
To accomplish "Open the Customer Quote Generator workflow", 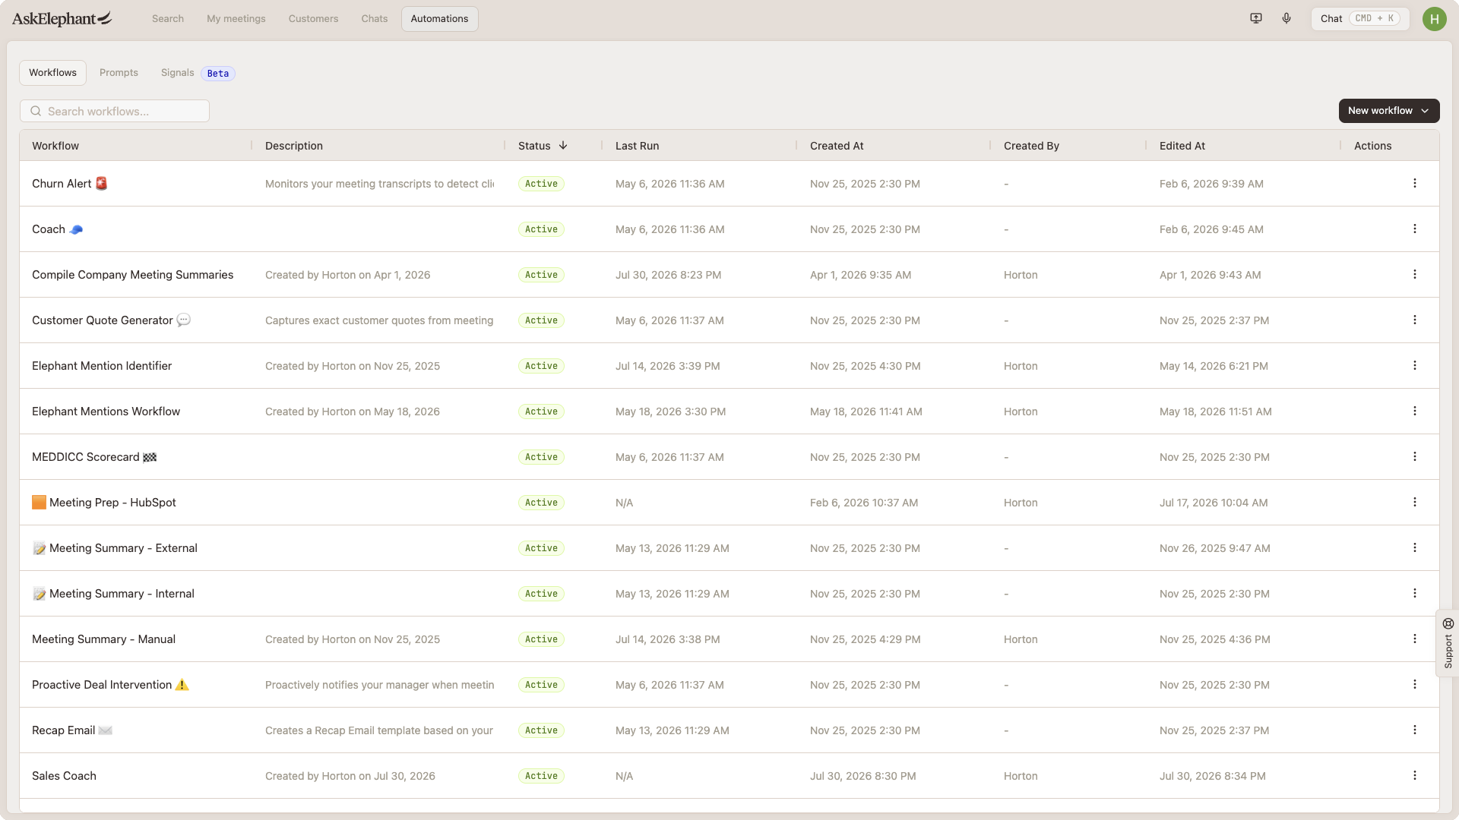I will (111, 320).
